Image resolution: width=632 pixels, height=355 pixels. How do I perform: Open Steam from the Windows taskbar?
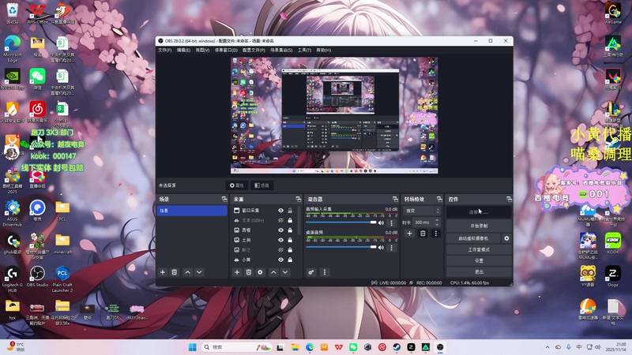point(396,347)
